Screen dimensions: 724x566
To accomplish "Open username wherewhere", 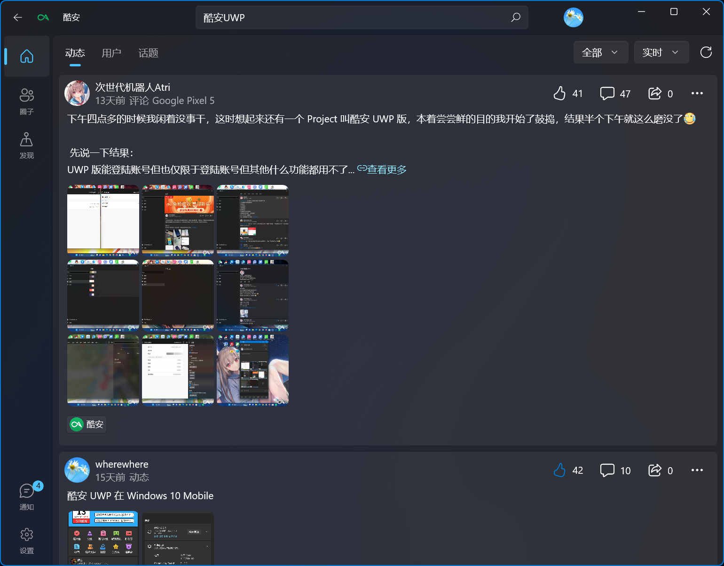I will [122, 464].
